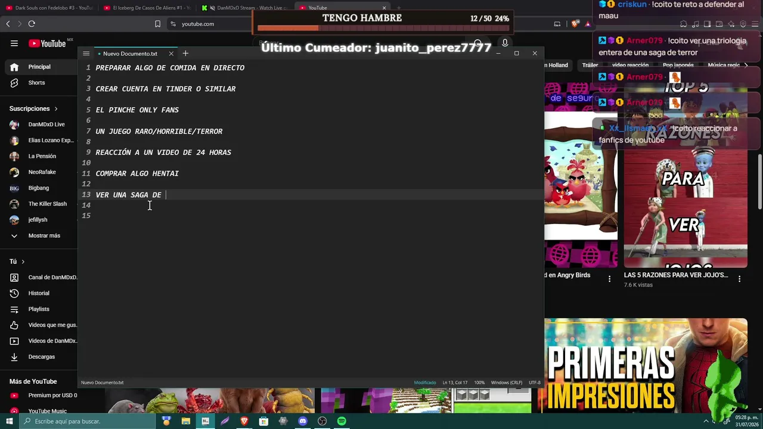Screen dimensions: 763x429
Task: Change line ending Windows (CRLF) setting
Action: tap(507, 383)
